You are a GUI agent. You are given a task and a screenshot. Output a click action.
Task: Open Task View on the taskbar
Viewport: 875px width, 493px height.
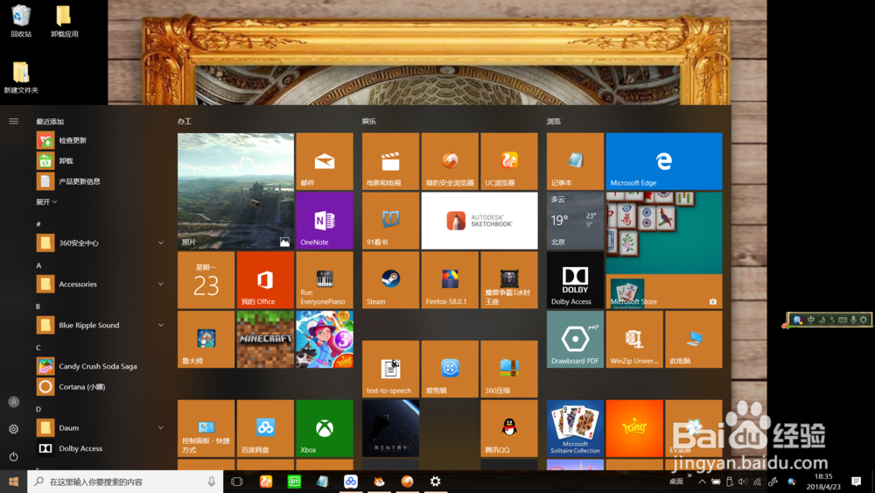236,482
